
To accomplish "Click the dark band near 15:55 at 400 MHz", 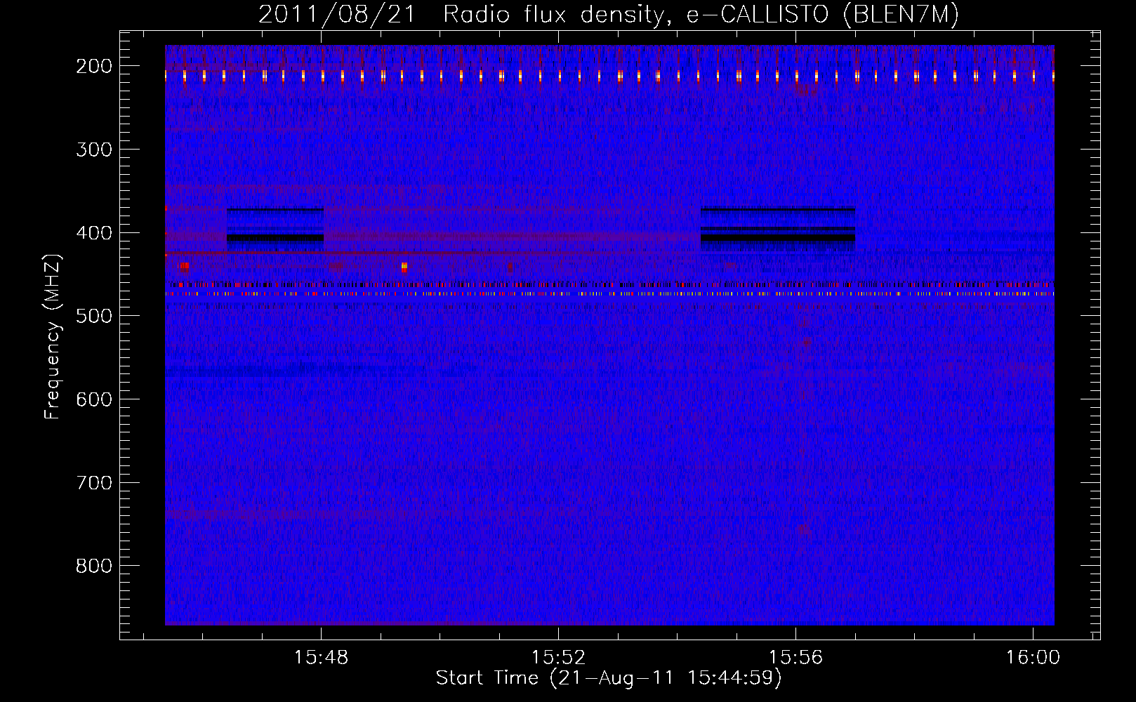I will 778,238.
